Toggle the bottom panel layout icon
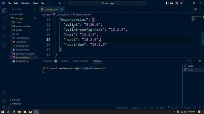The image size is (204, 114). [x=171, y=3]
